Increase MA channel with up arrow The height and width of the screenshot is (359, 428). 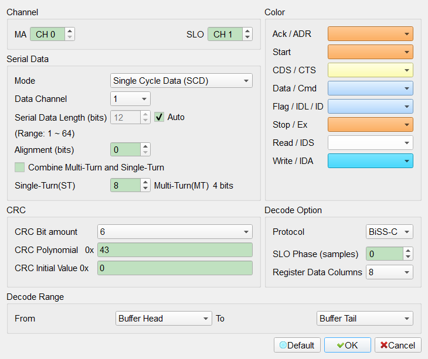(x=70, y=31)
